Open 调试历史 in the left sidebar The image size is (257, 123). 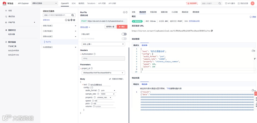12,17
